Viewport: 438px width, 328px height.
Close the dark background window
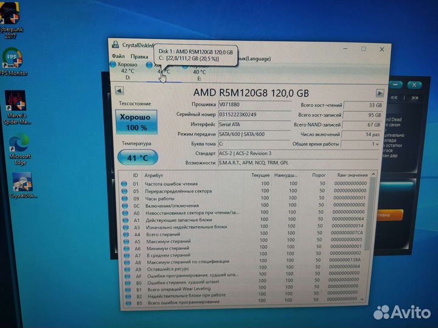pyautogui.click(x=414, y=85)
